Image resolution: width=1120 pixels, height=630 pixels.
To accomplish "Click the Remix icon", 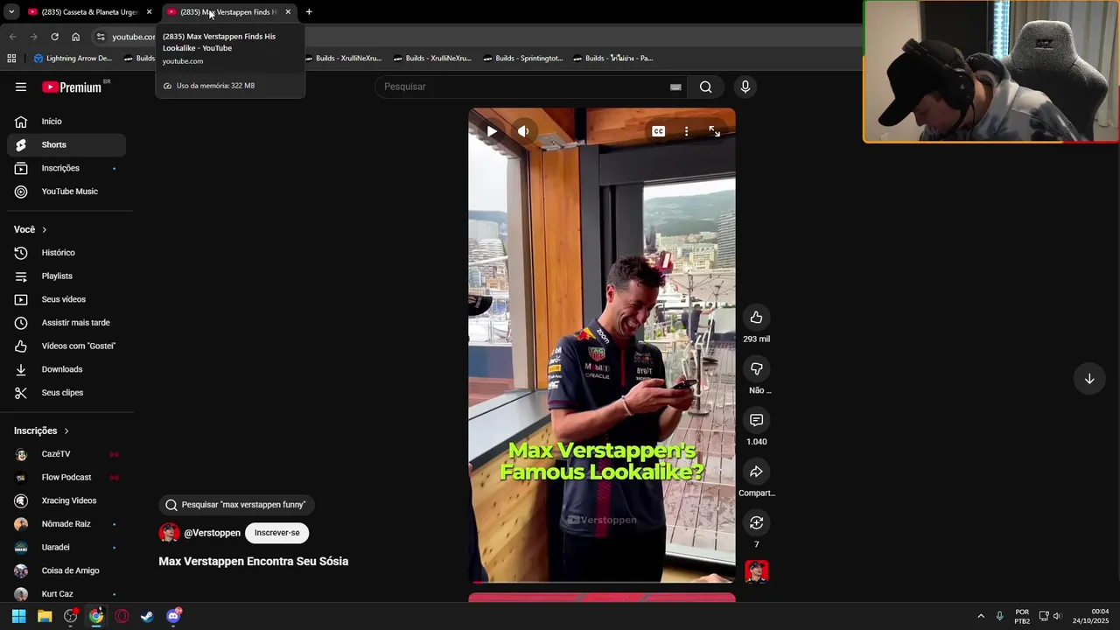I will (757, 522).
